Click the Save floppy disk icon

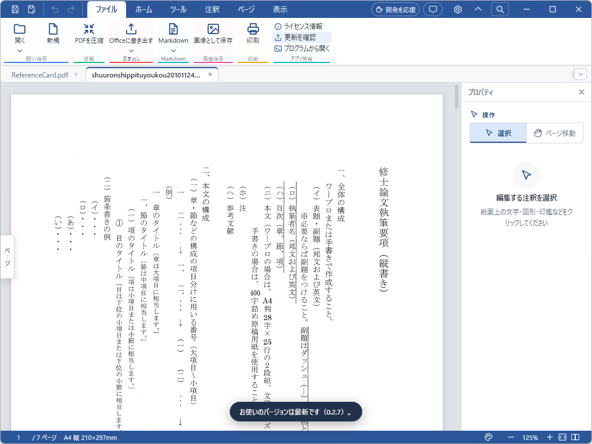15,9
